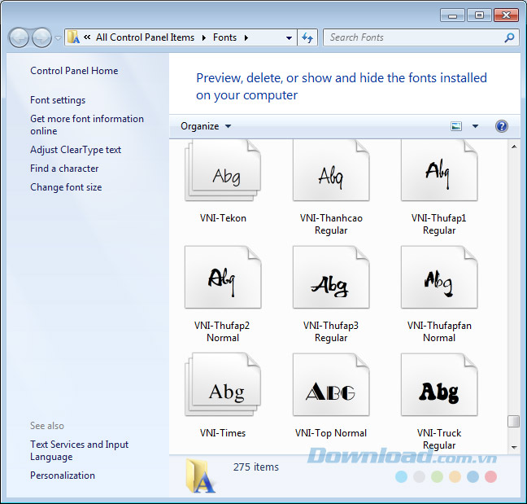Open the view options dropdown arrow

(475, 126)
